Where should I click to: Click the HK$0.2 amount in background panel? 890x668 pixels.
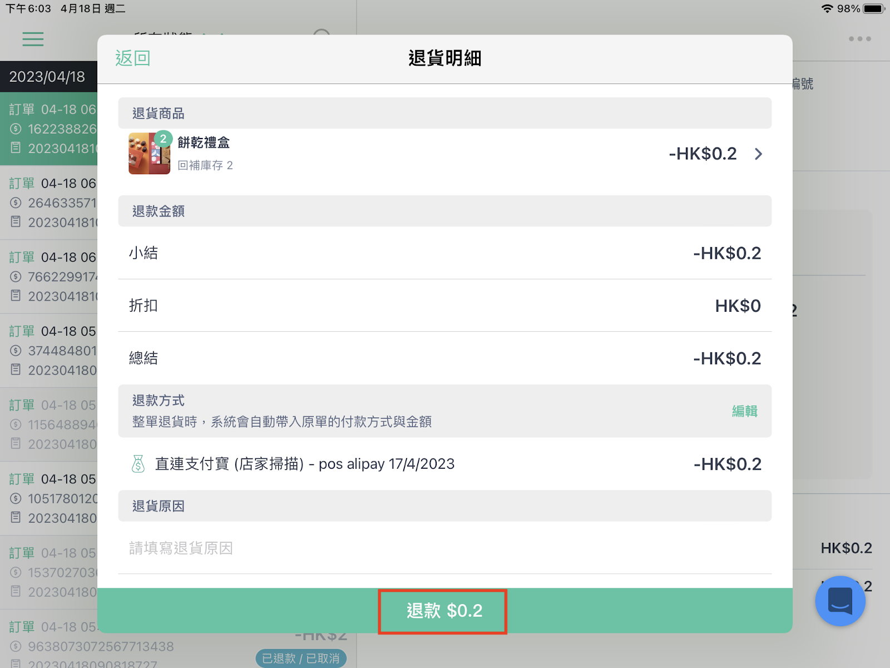point(846,548)
